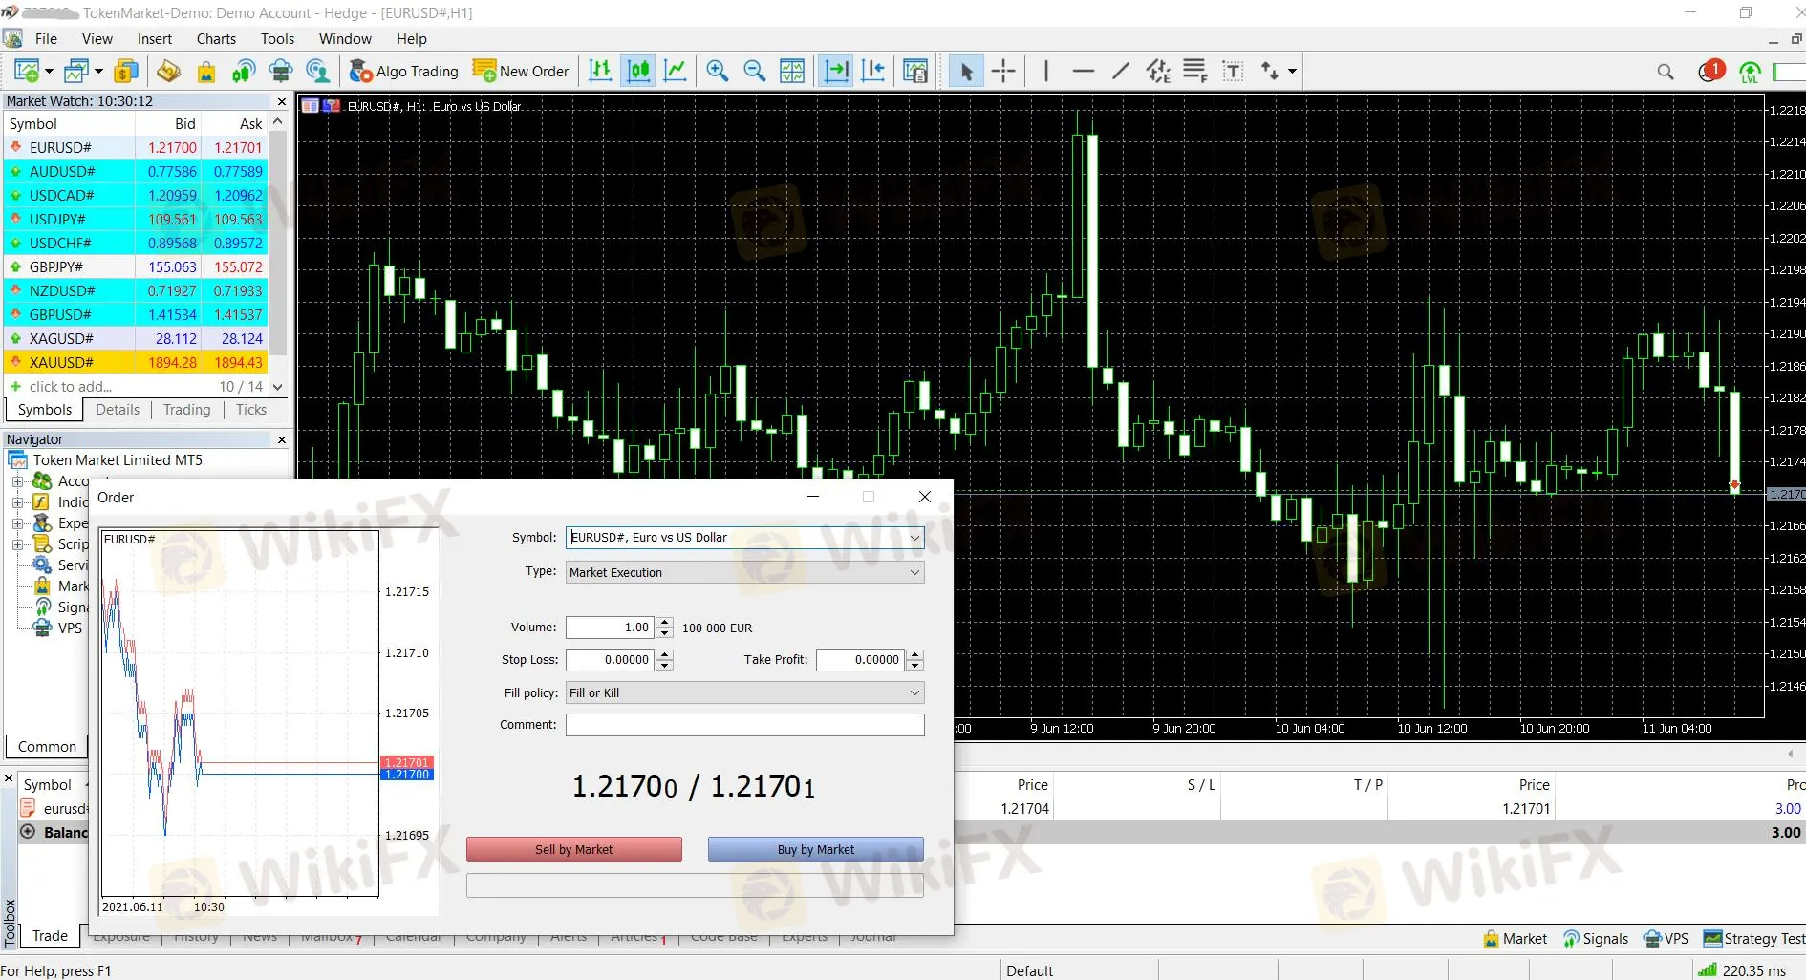This screenshot has height=980, width=1806.
Task: Open the notifications icon with badge 1
Action: coord(1711,71)
